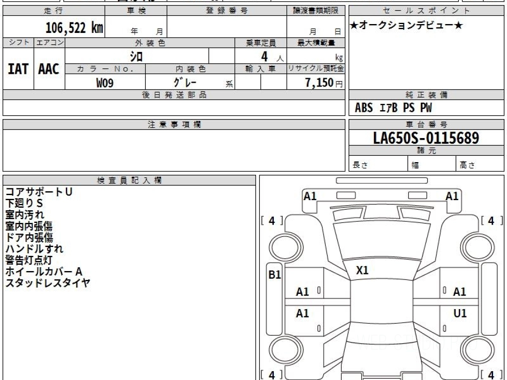Click the interior color value グレー

click(186, 82)
